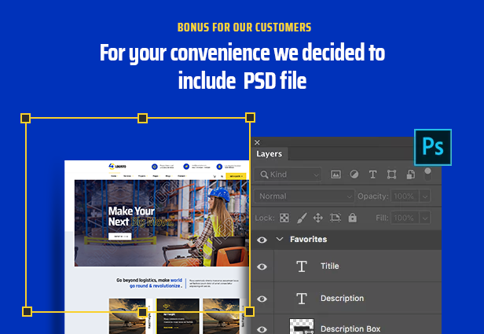The height and width of the screenshot is (334, 484).
Task: Hide the Description text layer
Action: 262,299
